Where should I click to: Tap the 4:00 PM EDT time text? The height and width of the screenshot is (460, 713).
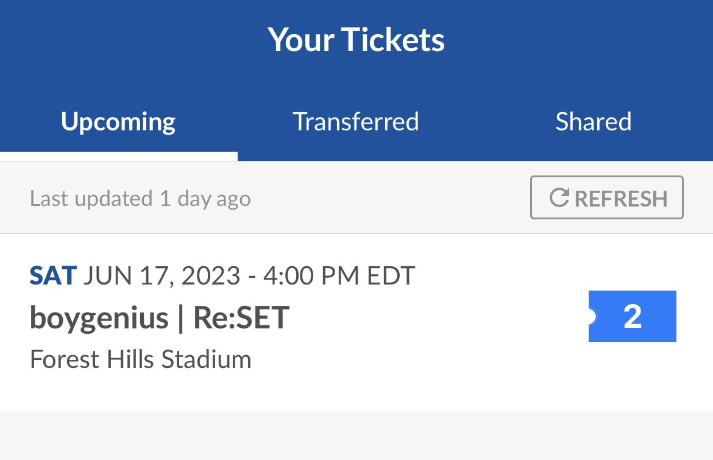(x=339, y=276)
